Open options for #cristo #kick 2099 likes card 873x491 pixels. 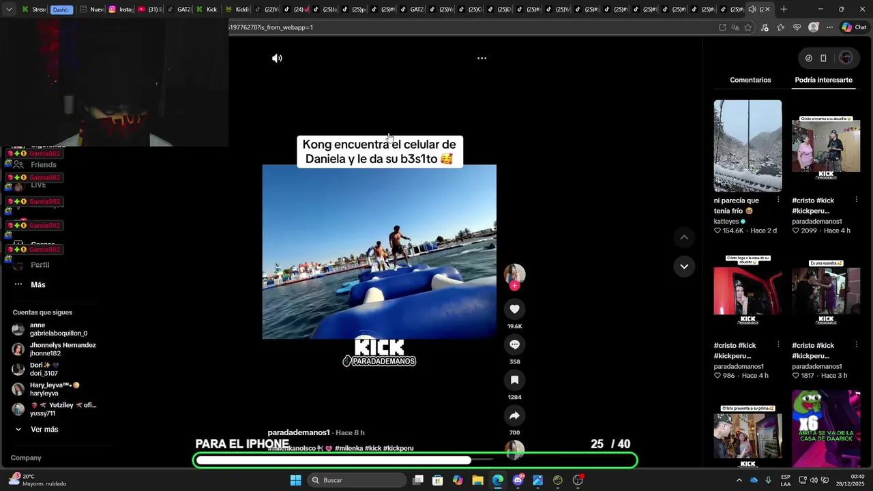point(857,200)
